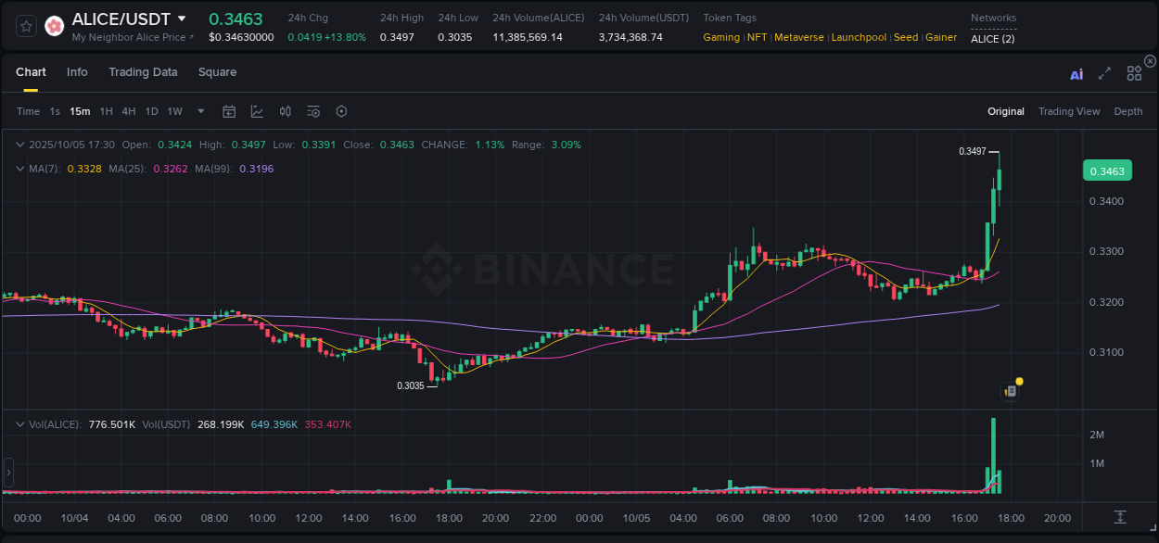Image resolution: width=1159 pixels, height=543 pixels.
Task: Switch to the Trading Data tab
Action: point(143,72)
